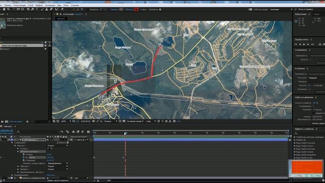Jump to last frame in Preview panel
The height and width of the screenshot is (183, 325).
tap(313, 44)
